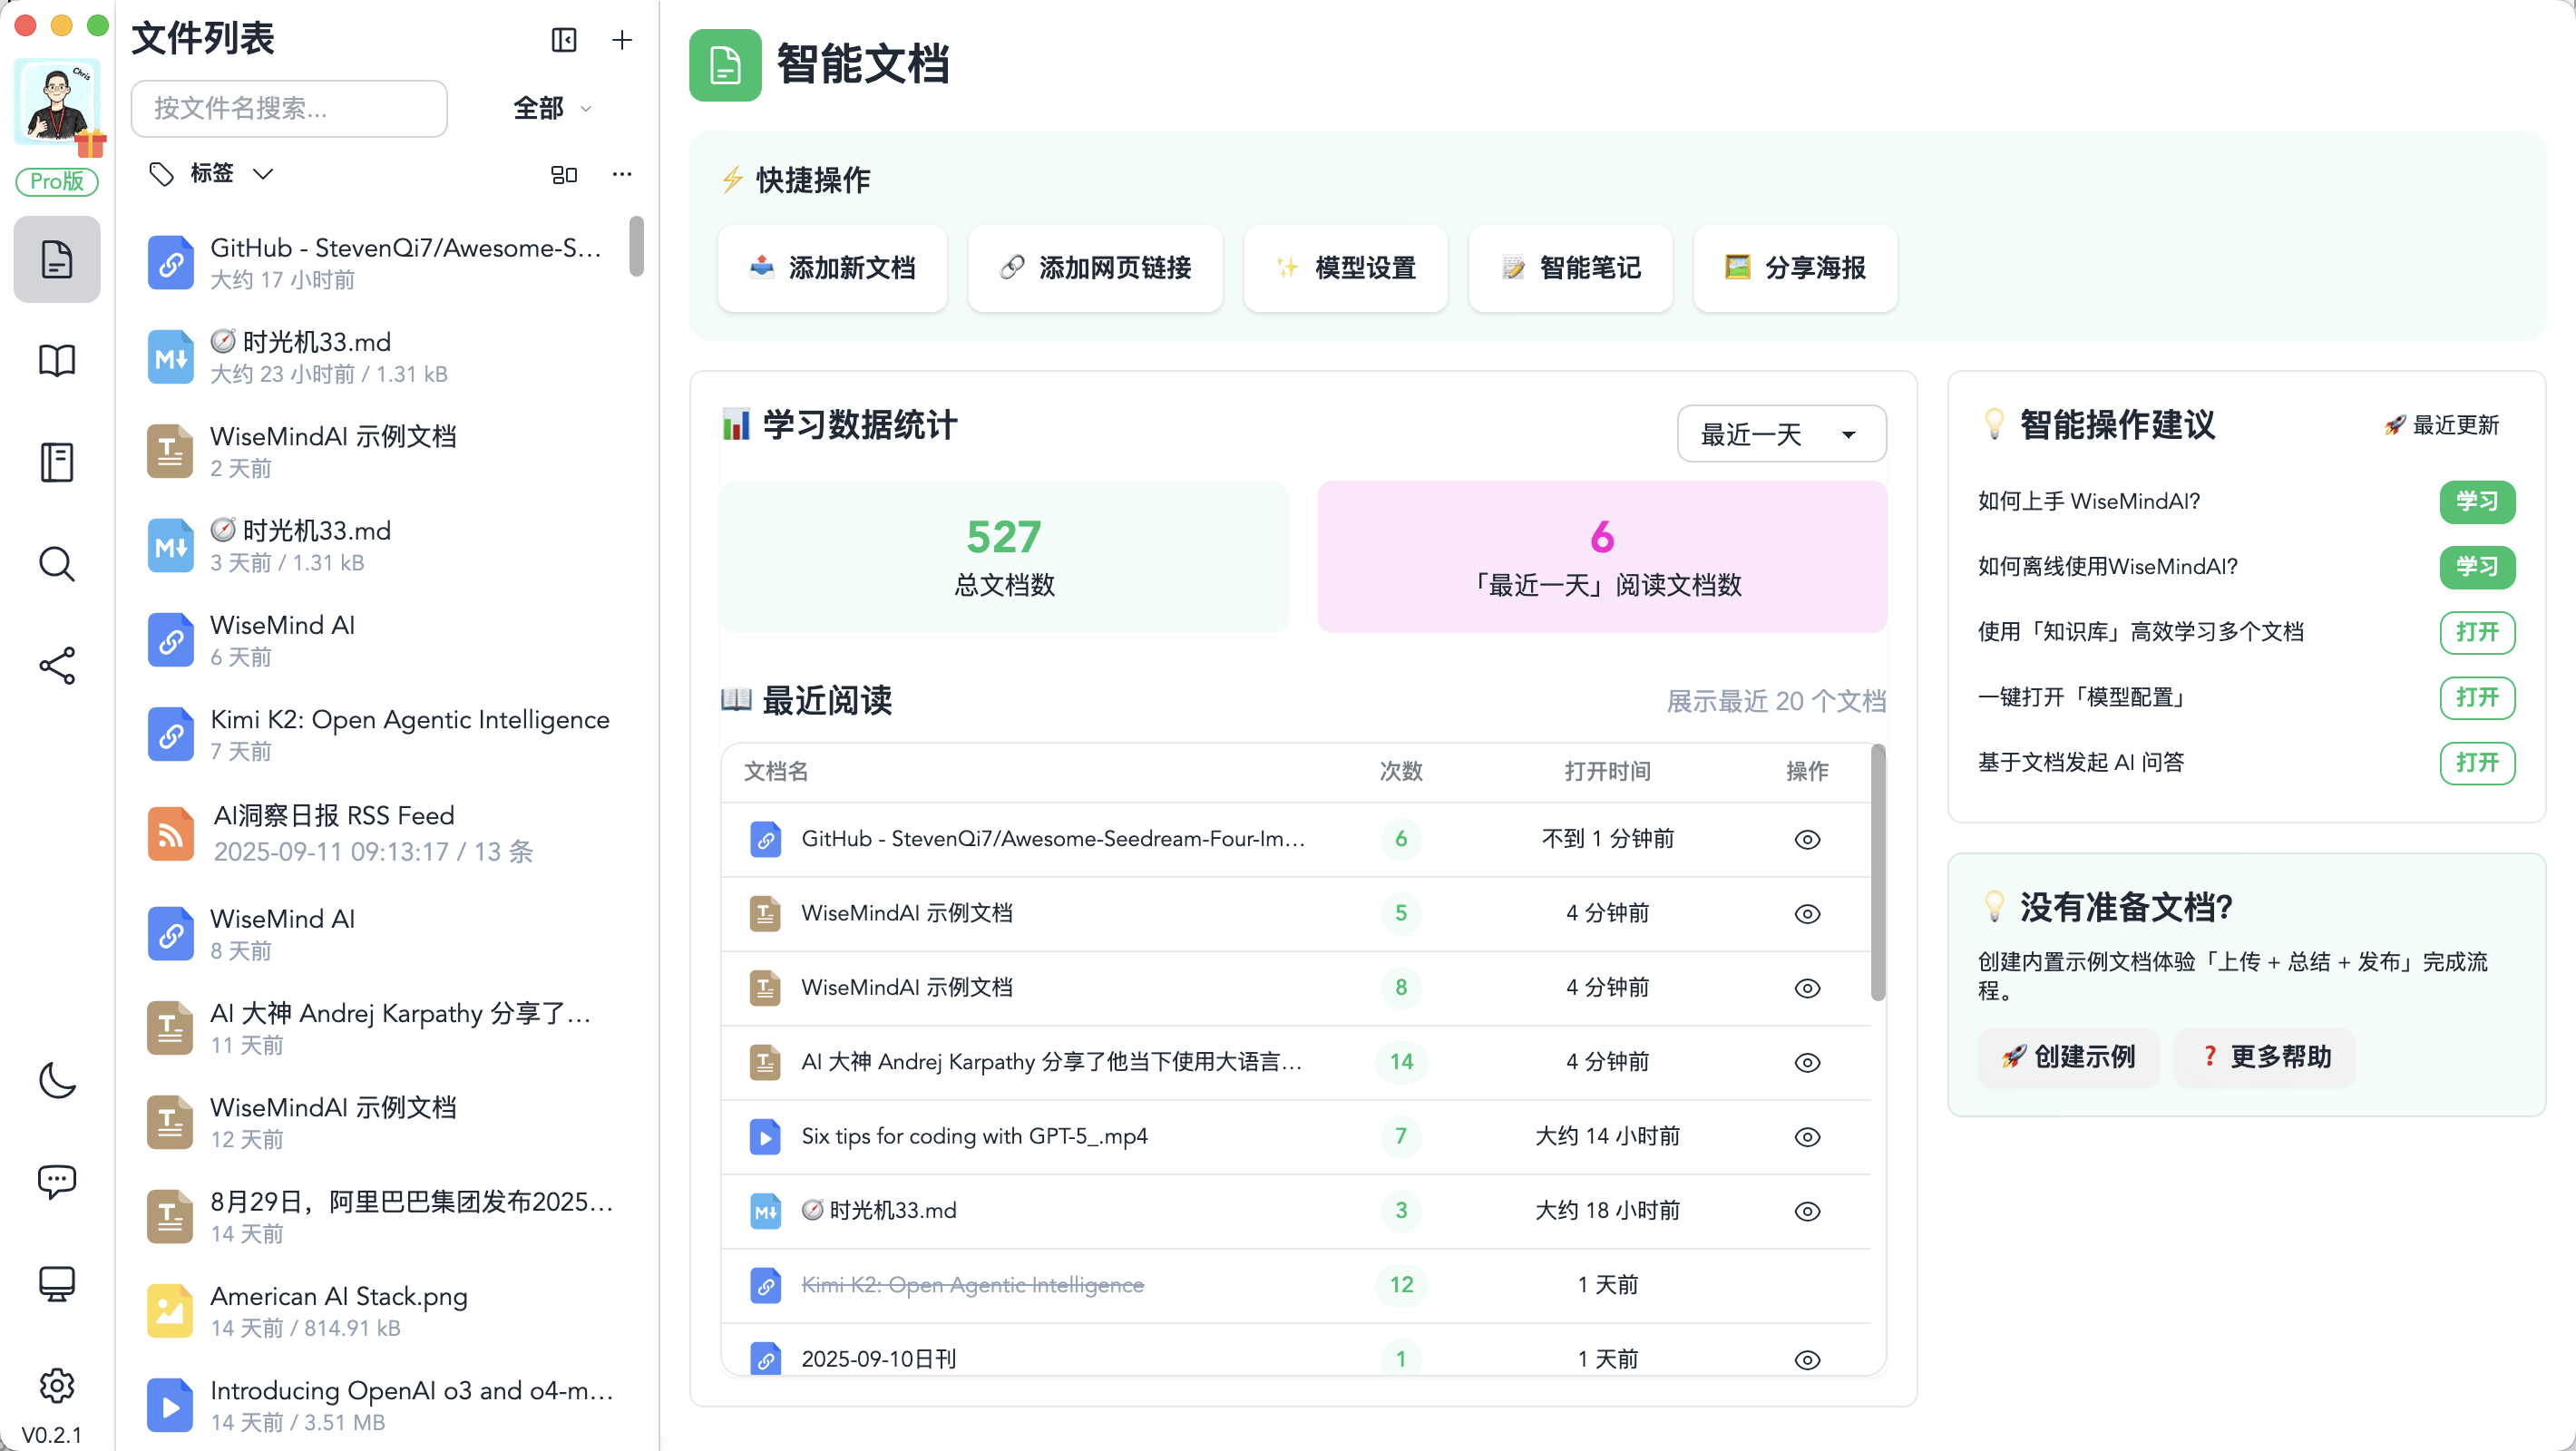The image size is (2576, 1451).
Task: Open Introducing OpenAI o3 and o4-m... video file
Action: tap(380, 1405)
